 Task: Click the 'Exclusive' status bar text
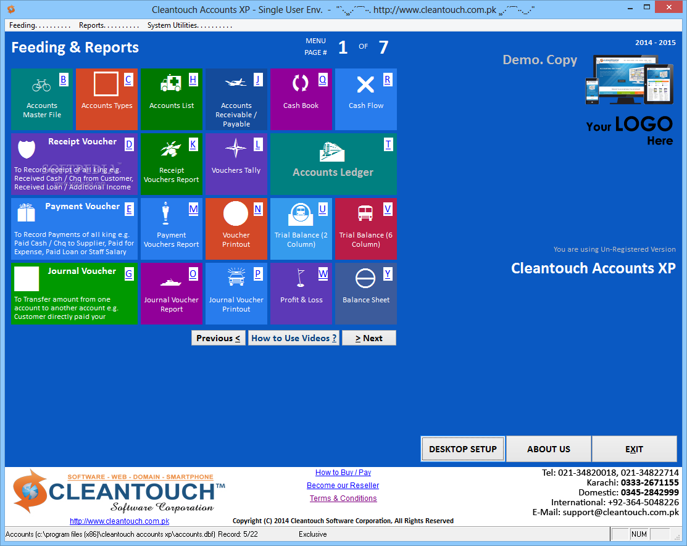[313, 534]
